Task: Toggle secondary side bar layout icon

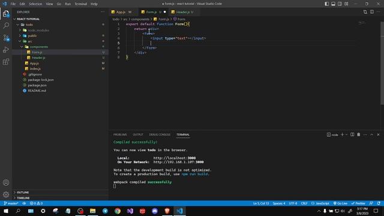Action: (340, 4)
